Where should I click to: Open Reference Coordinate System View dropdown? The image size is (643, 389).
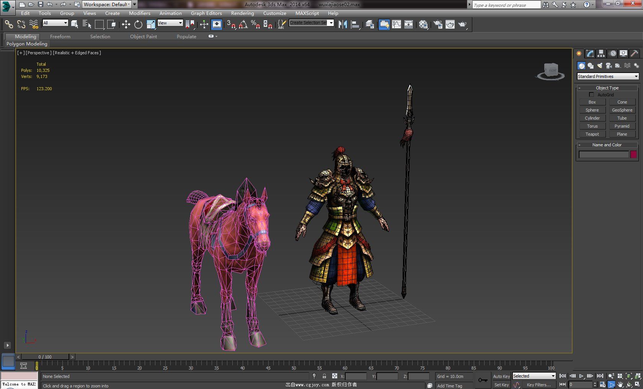point(170,23)
